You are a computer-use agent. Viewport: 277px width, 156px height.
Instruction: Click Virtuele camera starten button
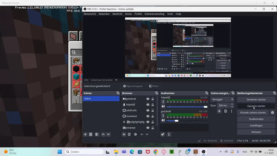(253, 113)
